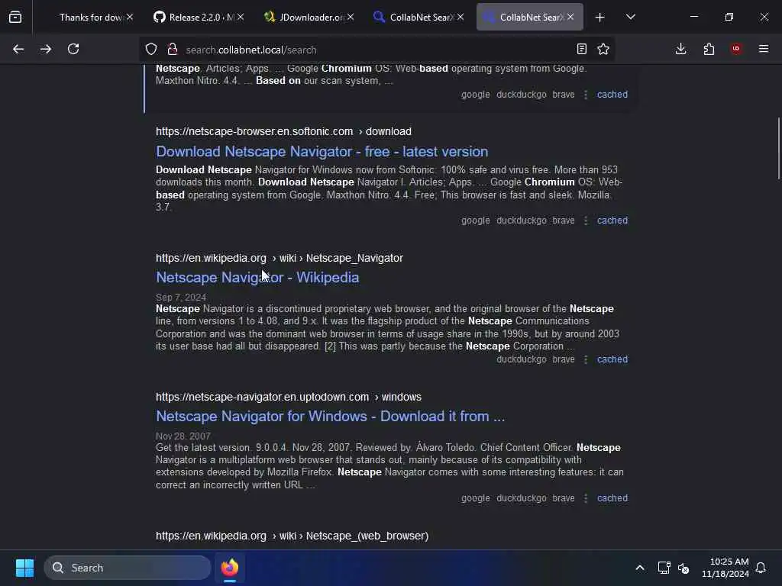Switch to 'Thanks for dow' tab
The height and width of the screenshot is (586, 782).
tap(90, 18)
